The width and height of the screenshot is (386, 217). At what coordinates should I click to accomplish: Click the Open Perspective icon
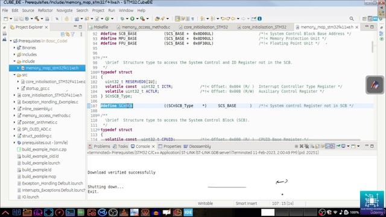point(364,19)
